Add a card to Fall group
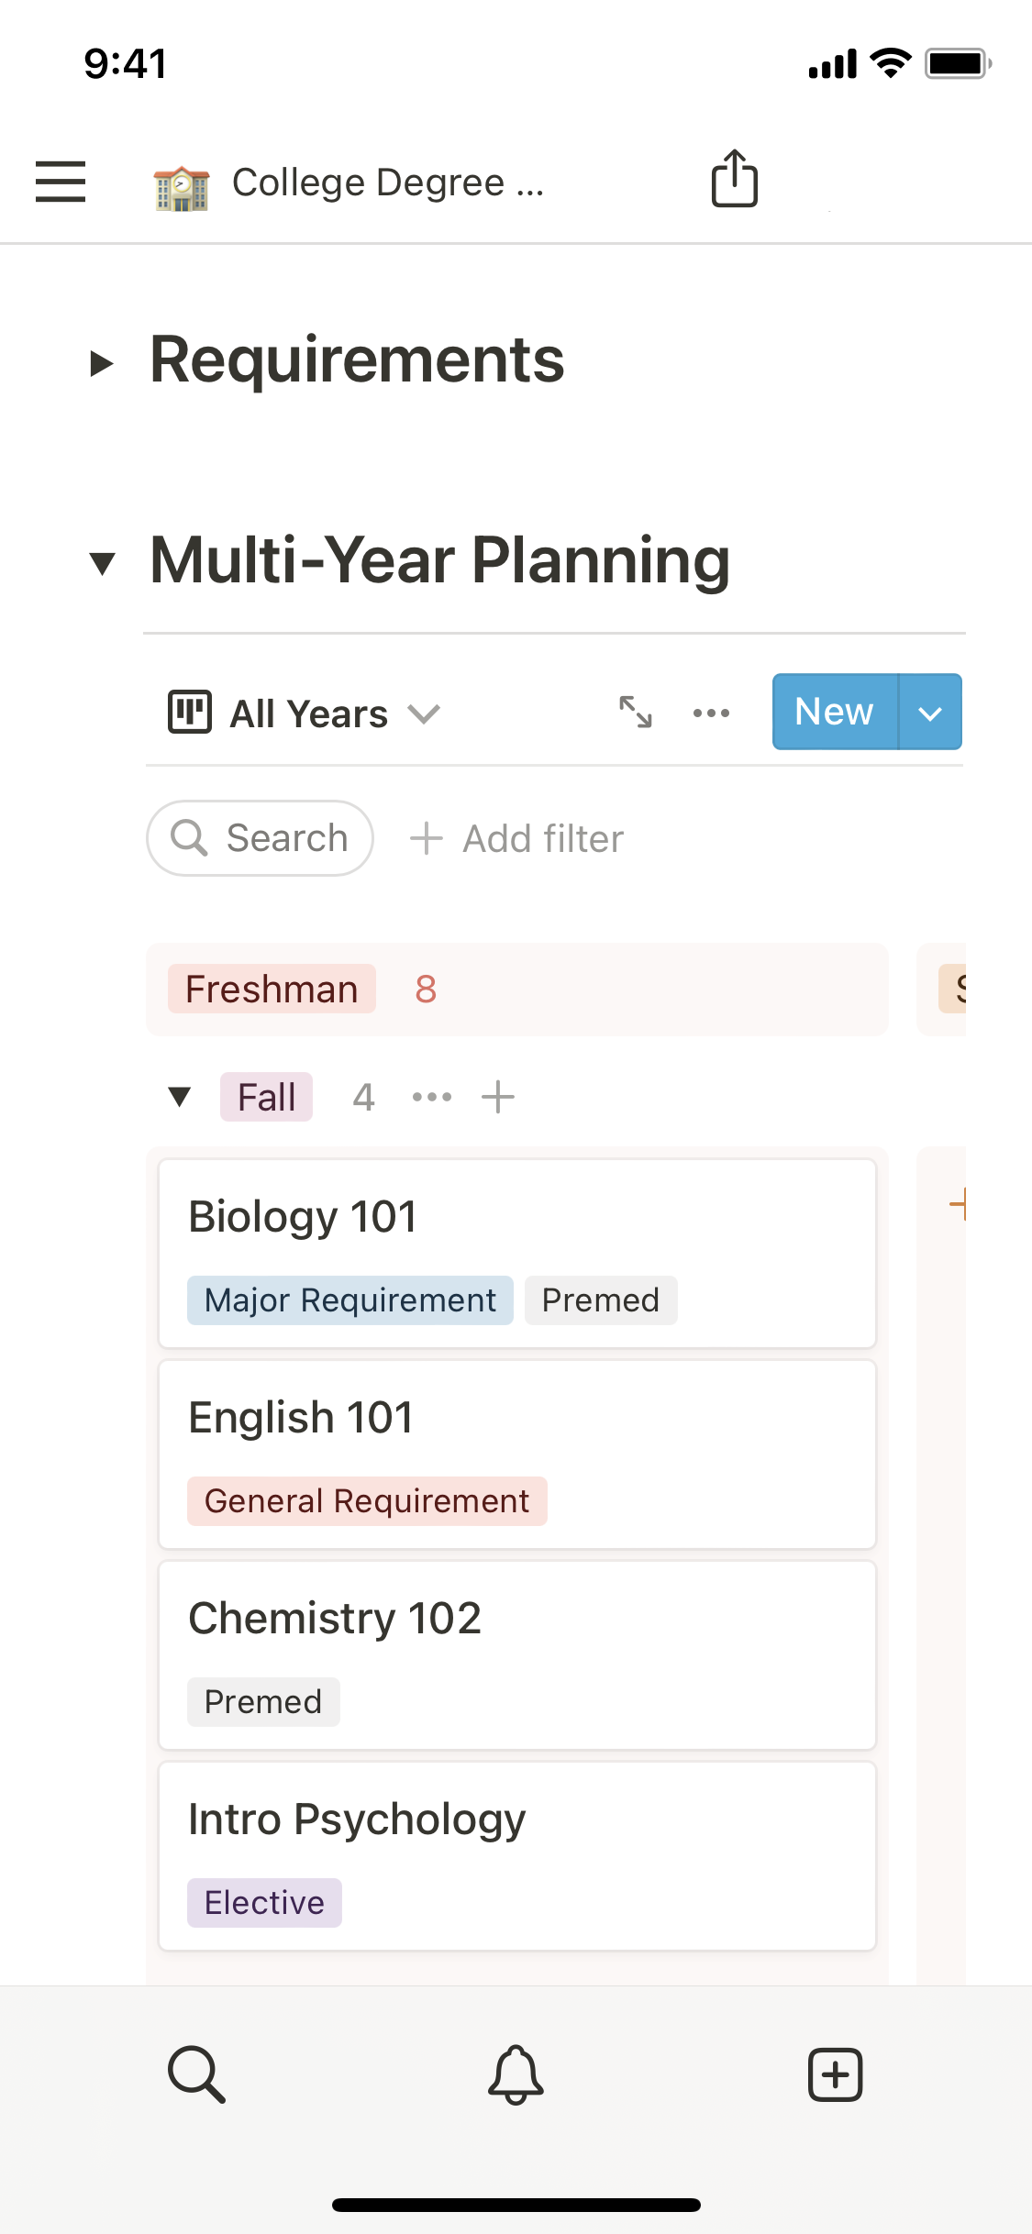1032x2234 pixels. click(498, 1097)
